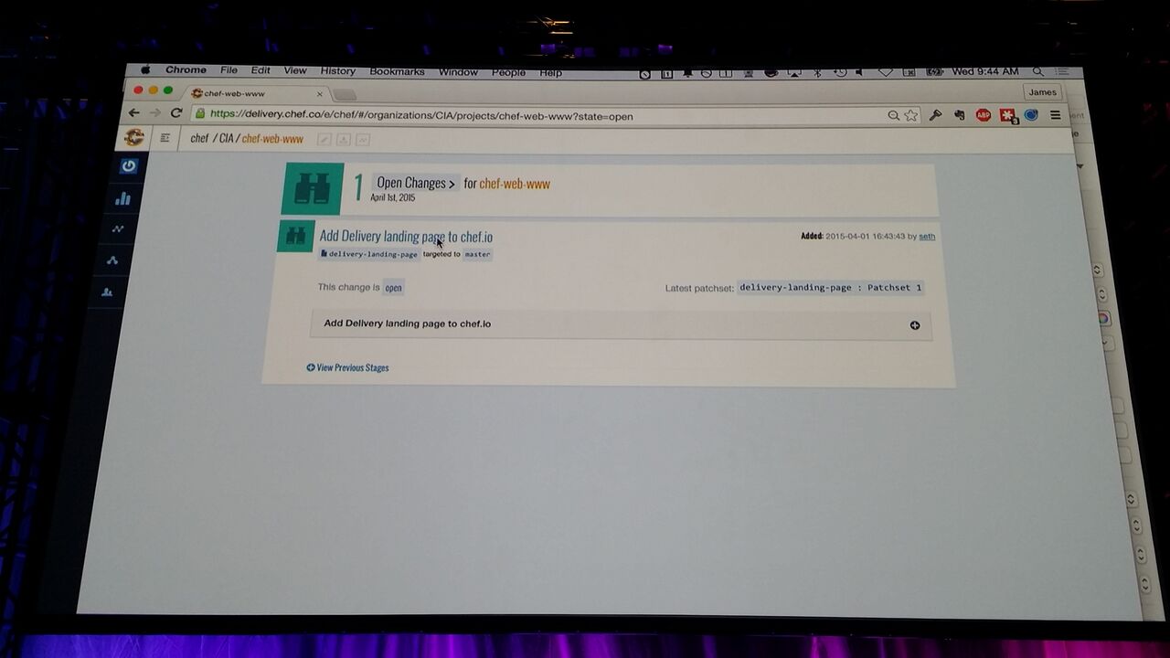Open the bar chart icon in the sidebar

(x=123, y=198)
